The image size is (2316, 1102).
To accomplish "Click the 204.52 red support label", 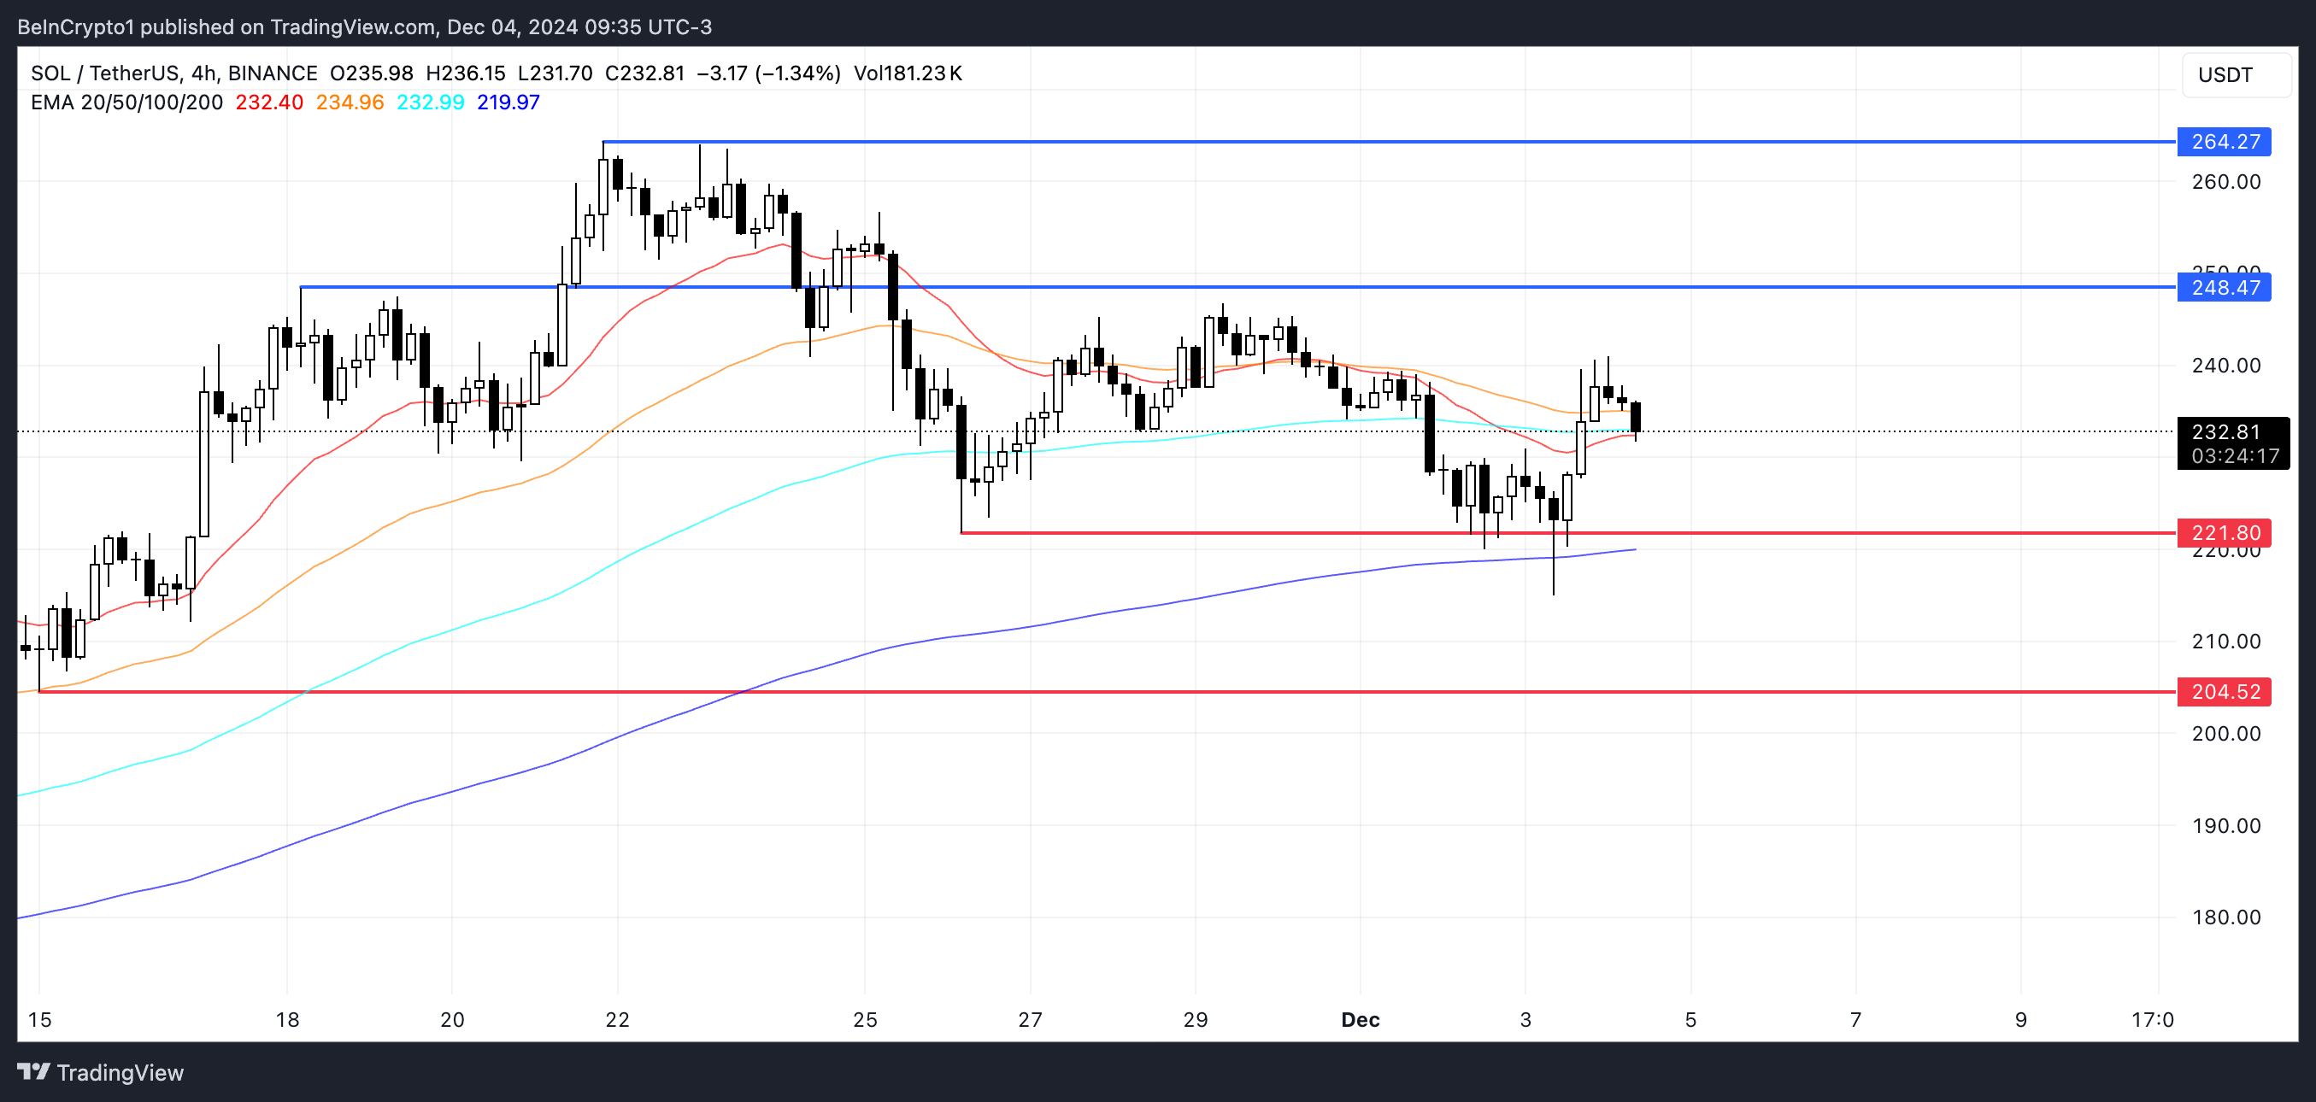I will [x=2225, y=691].
